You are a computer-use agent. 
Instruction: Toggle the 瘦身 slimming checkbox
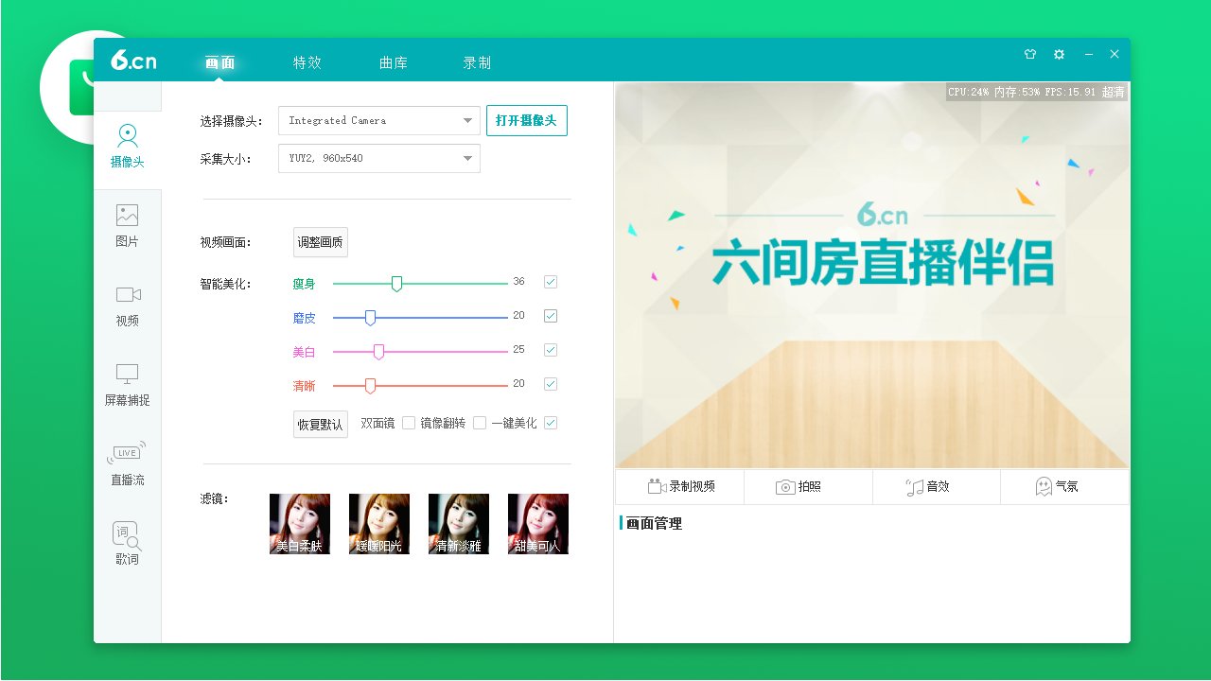point(551,282)
